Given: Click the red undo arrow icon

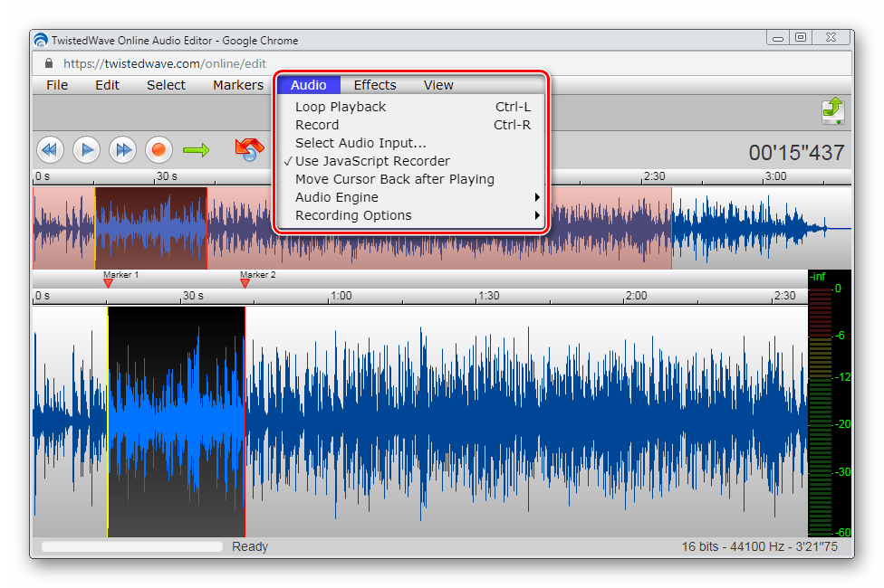Looking at the screenshot, I should point(248,149).
